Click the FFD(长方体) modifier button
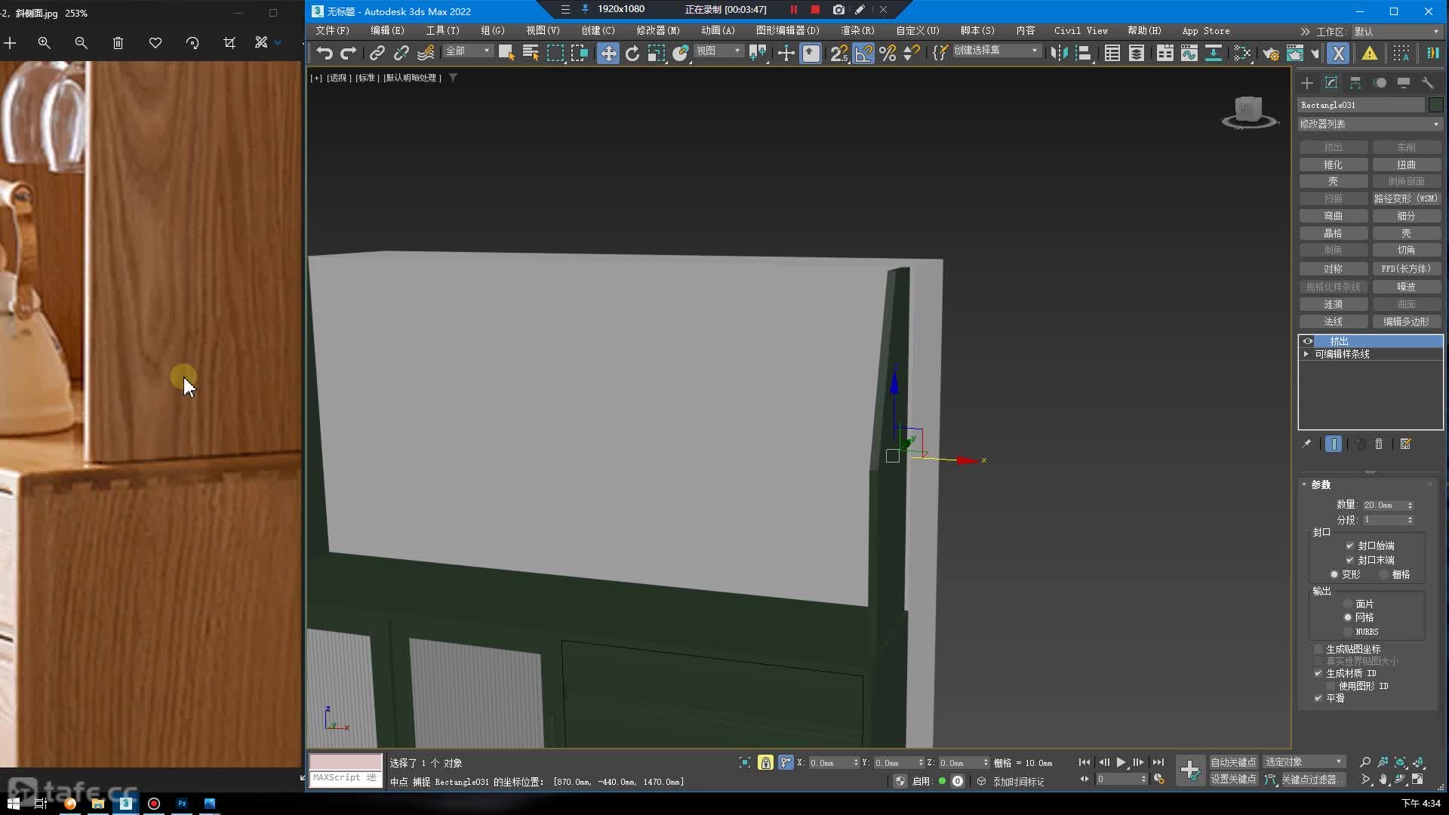 click(1406, 269)
